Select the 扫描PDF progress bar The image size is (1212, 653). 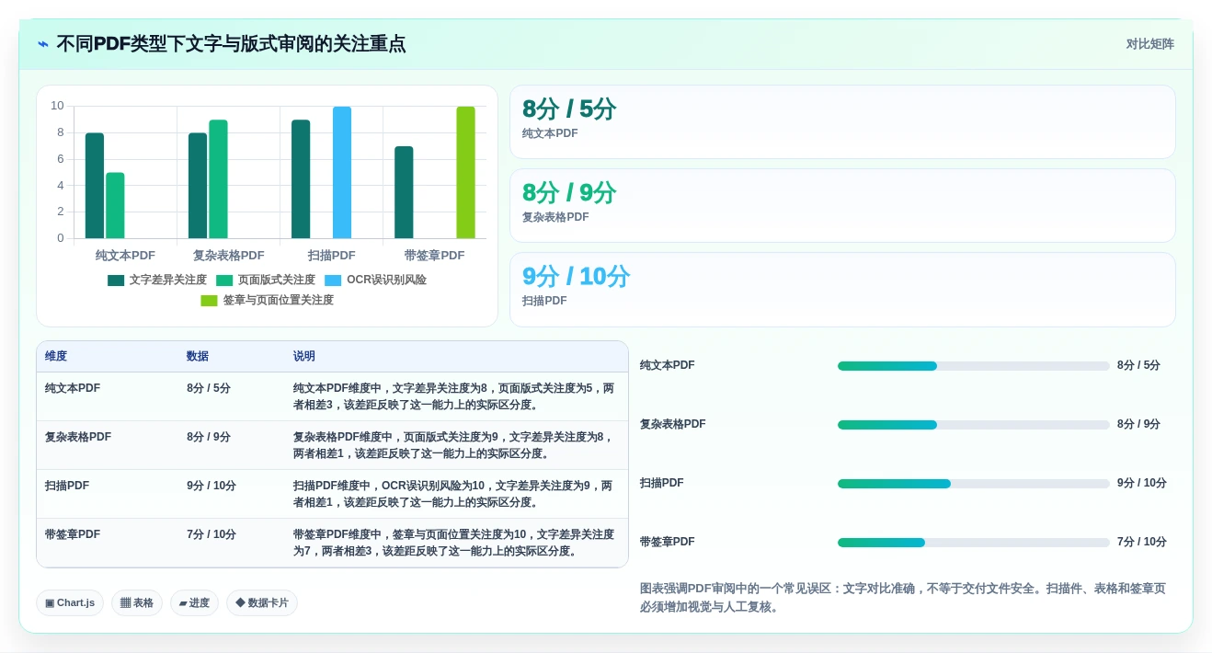(973, 484)
